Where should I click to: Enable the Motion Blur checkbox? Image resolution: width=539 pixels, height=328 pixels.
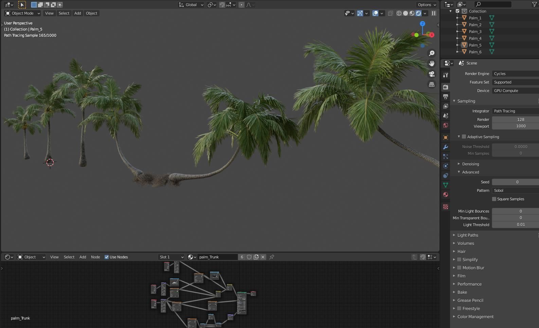pos(459,268)
